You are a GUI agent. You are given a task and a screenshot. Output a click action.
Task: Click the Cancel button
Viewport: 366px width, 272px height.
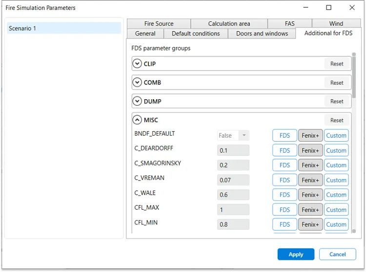337,254
